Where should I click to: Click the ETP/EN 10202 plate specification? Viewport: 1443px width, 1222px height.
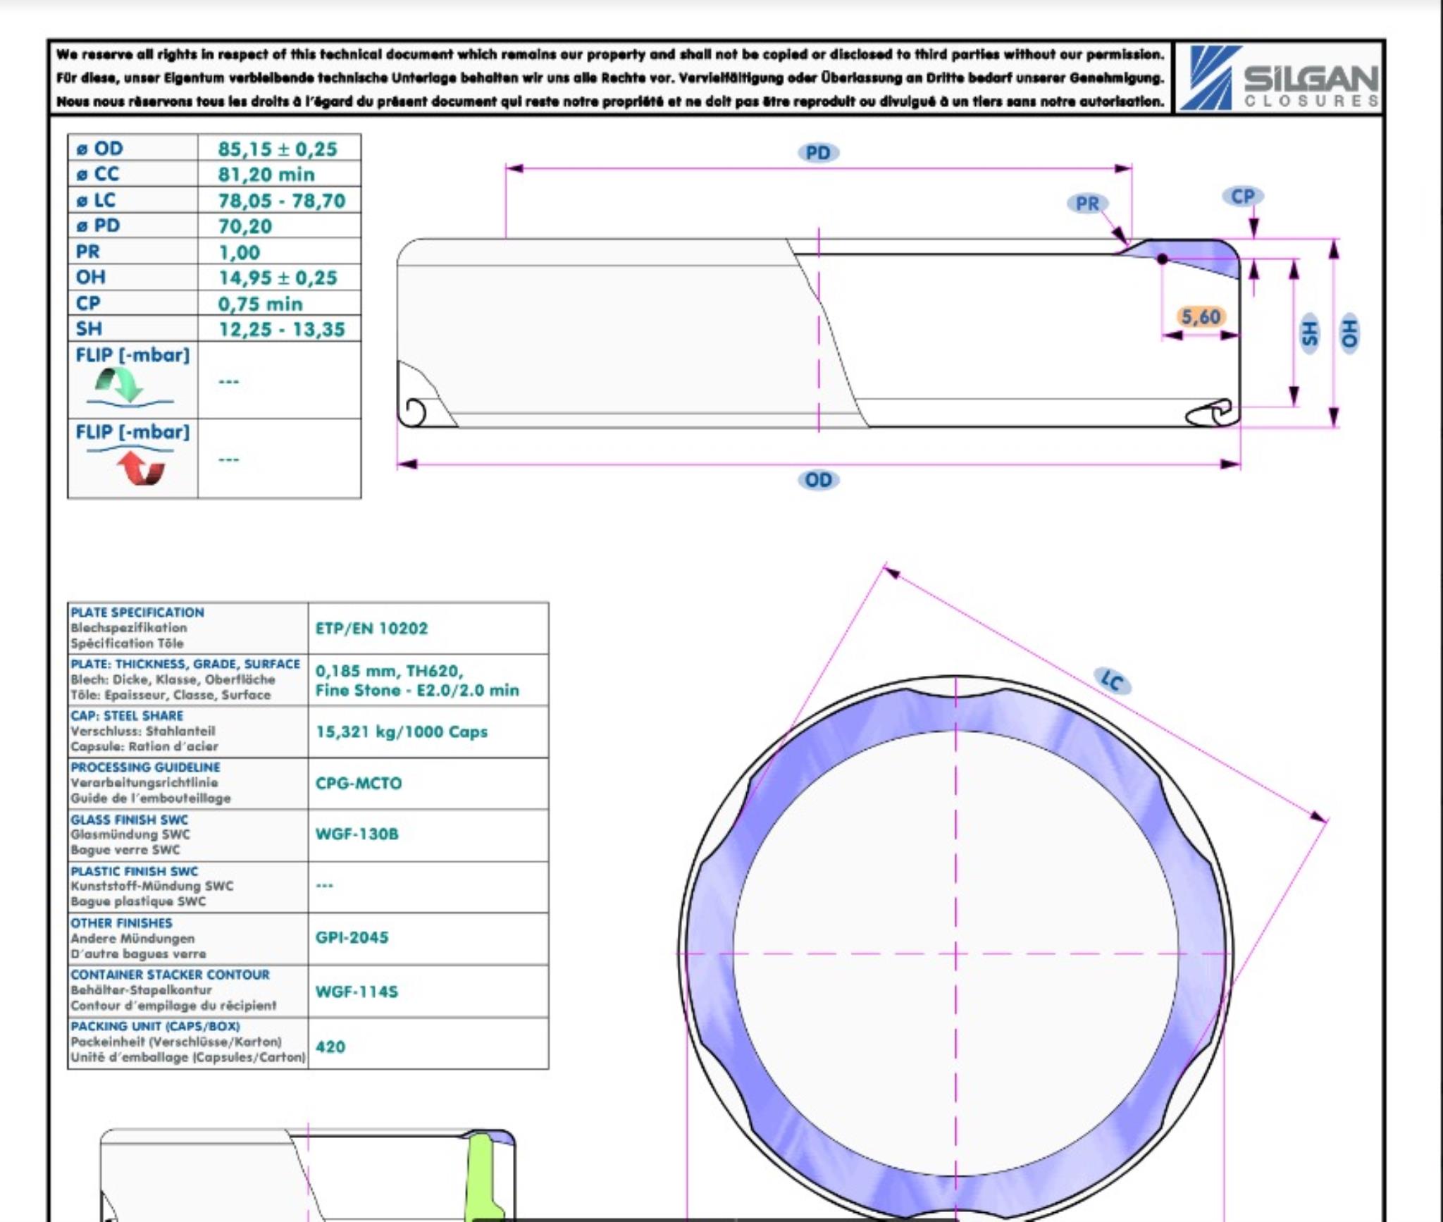(x=371, y=629)
